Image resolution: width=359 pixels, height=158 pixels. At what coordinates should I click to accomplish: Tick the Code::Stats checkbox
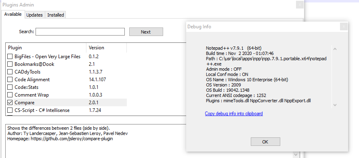pos(10,87)
